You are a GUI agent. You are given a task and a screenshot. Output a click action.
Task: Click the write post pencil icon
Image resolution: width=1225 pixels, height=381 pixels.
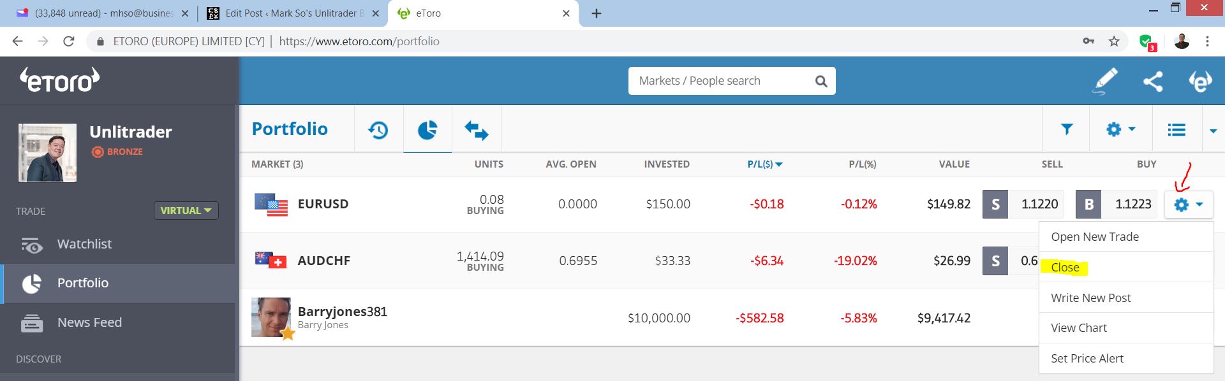pyautogui.click(x=1106, y=81)
